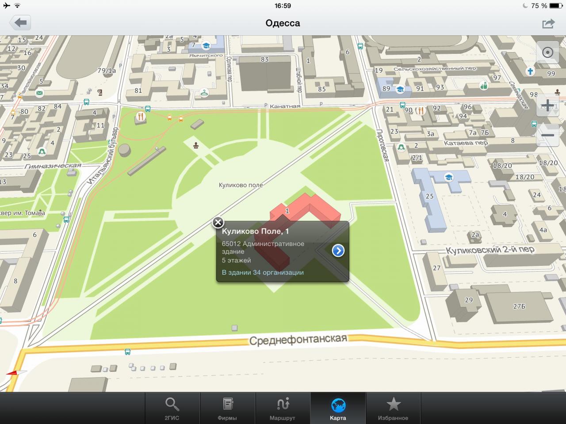Tap the Куликово Поле, 1 title text
This screenshot has width=566, height=424.
pos(256,231)
